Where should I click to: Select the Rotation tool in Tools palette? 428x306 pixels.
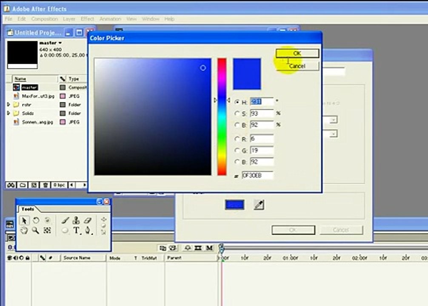(x=36, y=220)
